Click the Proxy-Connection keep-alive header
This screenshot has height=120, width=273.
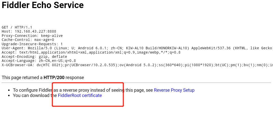32,36
